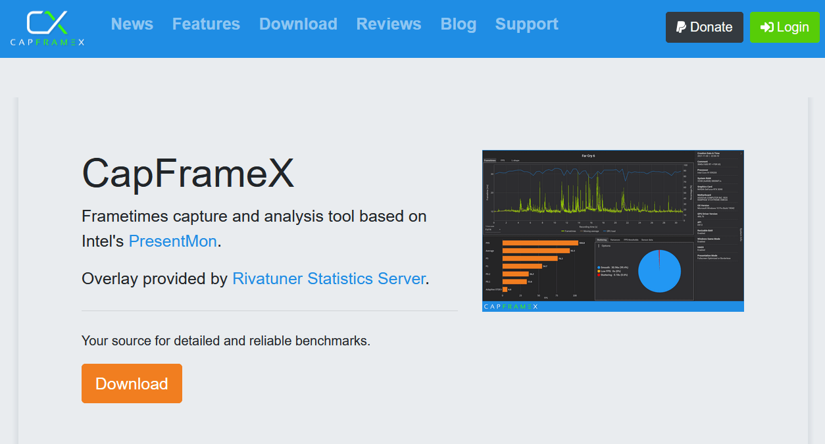Open the Blog section
Image resolution: width=825 pixels, height=444 pixels.
(x=459, y=24)
